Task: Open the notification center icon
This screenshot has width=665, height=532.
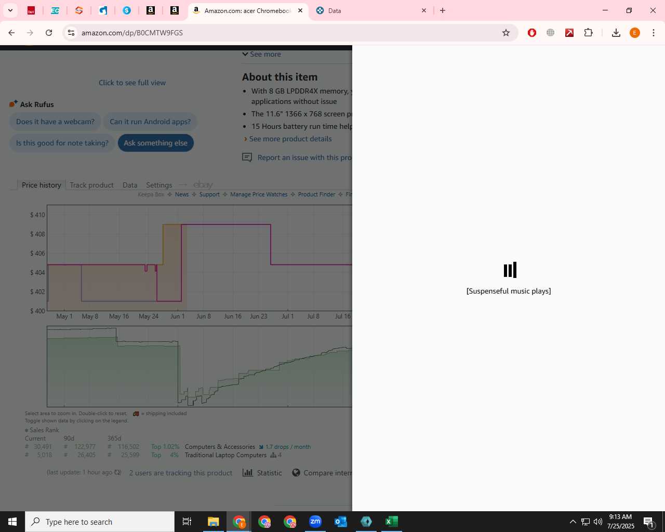Action: tap(648, 522)
